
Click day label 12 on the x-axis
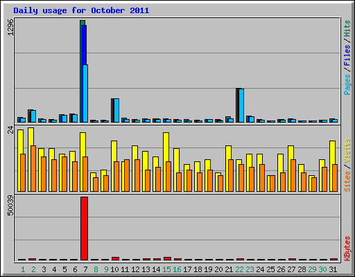[135, 269]
